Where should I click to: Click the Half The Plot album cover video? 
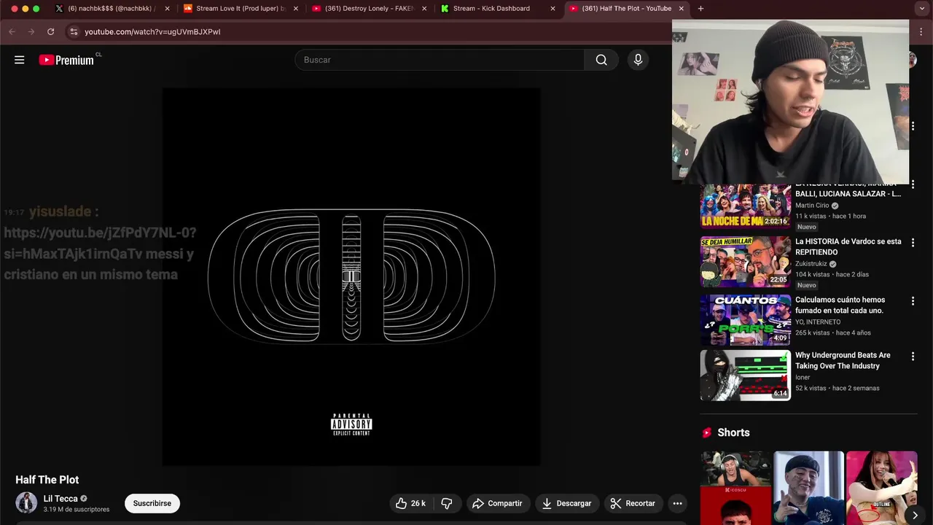click(x=351, y=277)
